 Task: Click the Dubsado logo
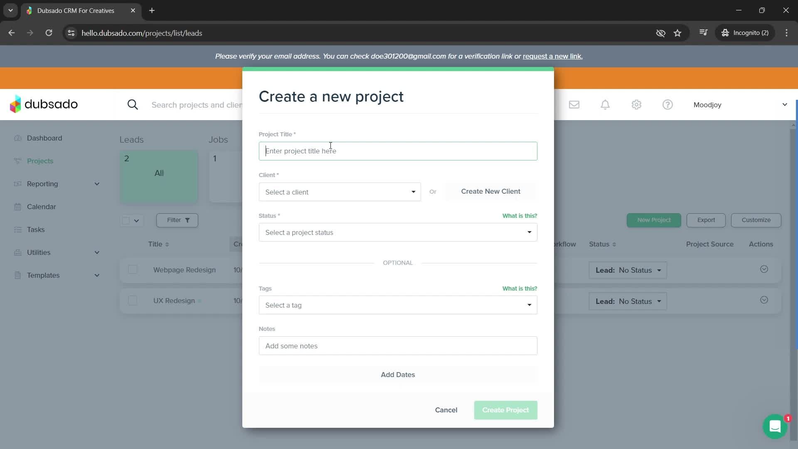point(44,104)
